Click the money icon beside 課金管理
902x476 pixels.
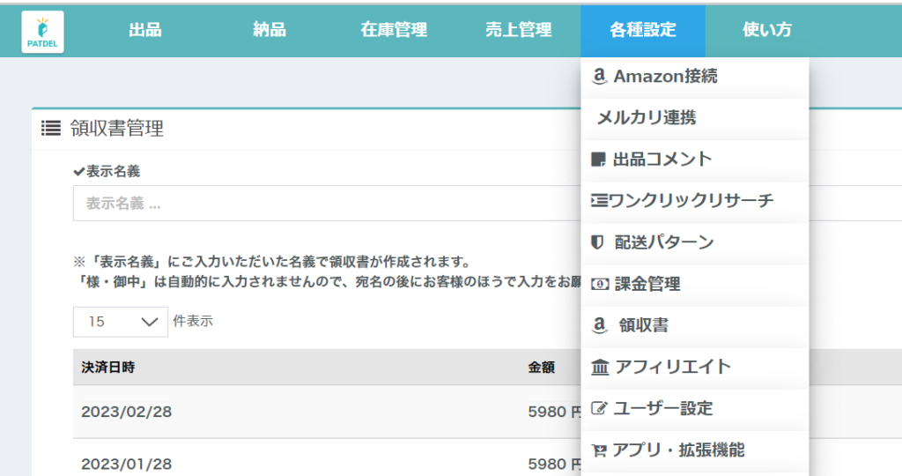599,284
